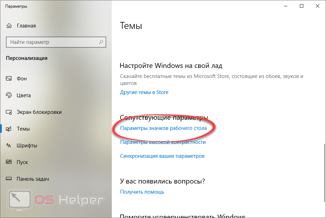The width and height of the screenshot is (326, 218).
Task: Open the Главная sidebar label
Action: click(x=26, y=26)
